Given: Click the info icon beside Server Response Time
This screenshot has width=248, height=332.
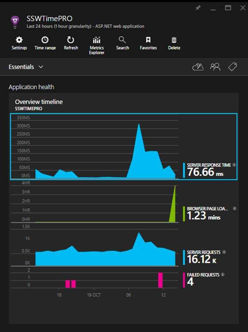Looking at the screenshot, I should pyautogui.click(x=234, y=165).
